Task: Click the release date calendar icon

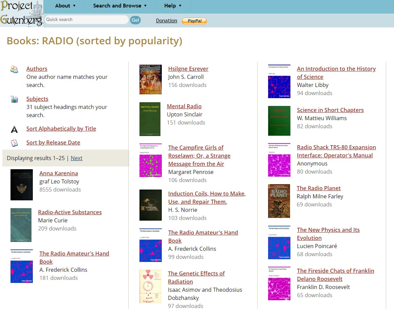Action: (14, 143)
